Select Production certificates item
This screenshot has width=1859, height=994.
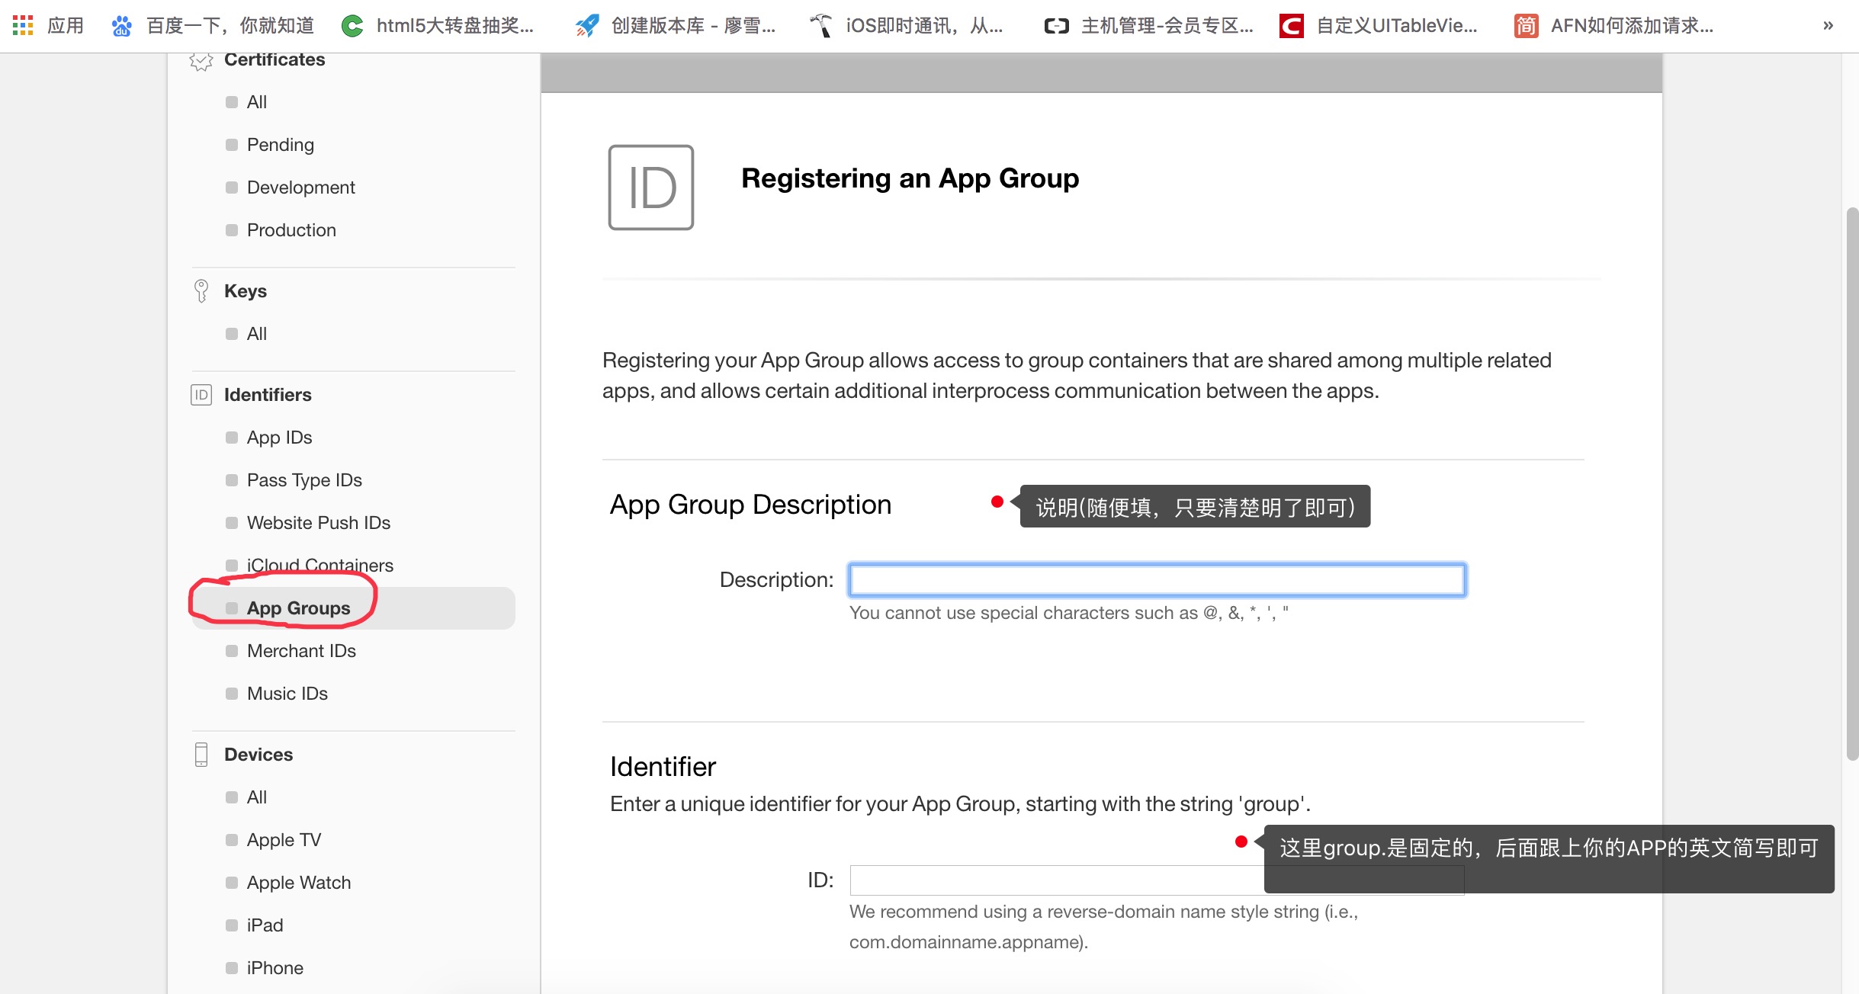[291, 230]
